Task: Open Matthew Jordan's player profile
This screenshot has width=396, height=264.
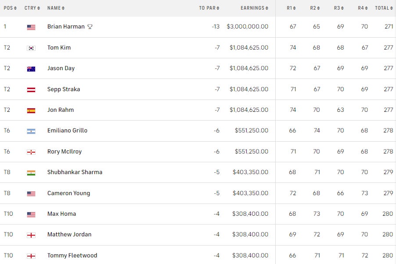Action: [69, 235]
